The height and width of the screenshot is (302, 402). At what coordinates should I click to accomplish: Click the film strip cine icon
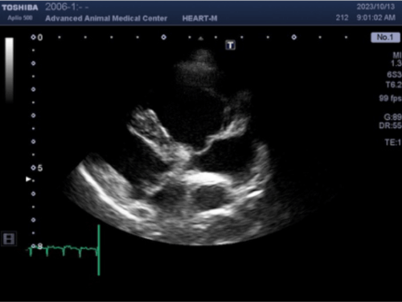(9, 238)
